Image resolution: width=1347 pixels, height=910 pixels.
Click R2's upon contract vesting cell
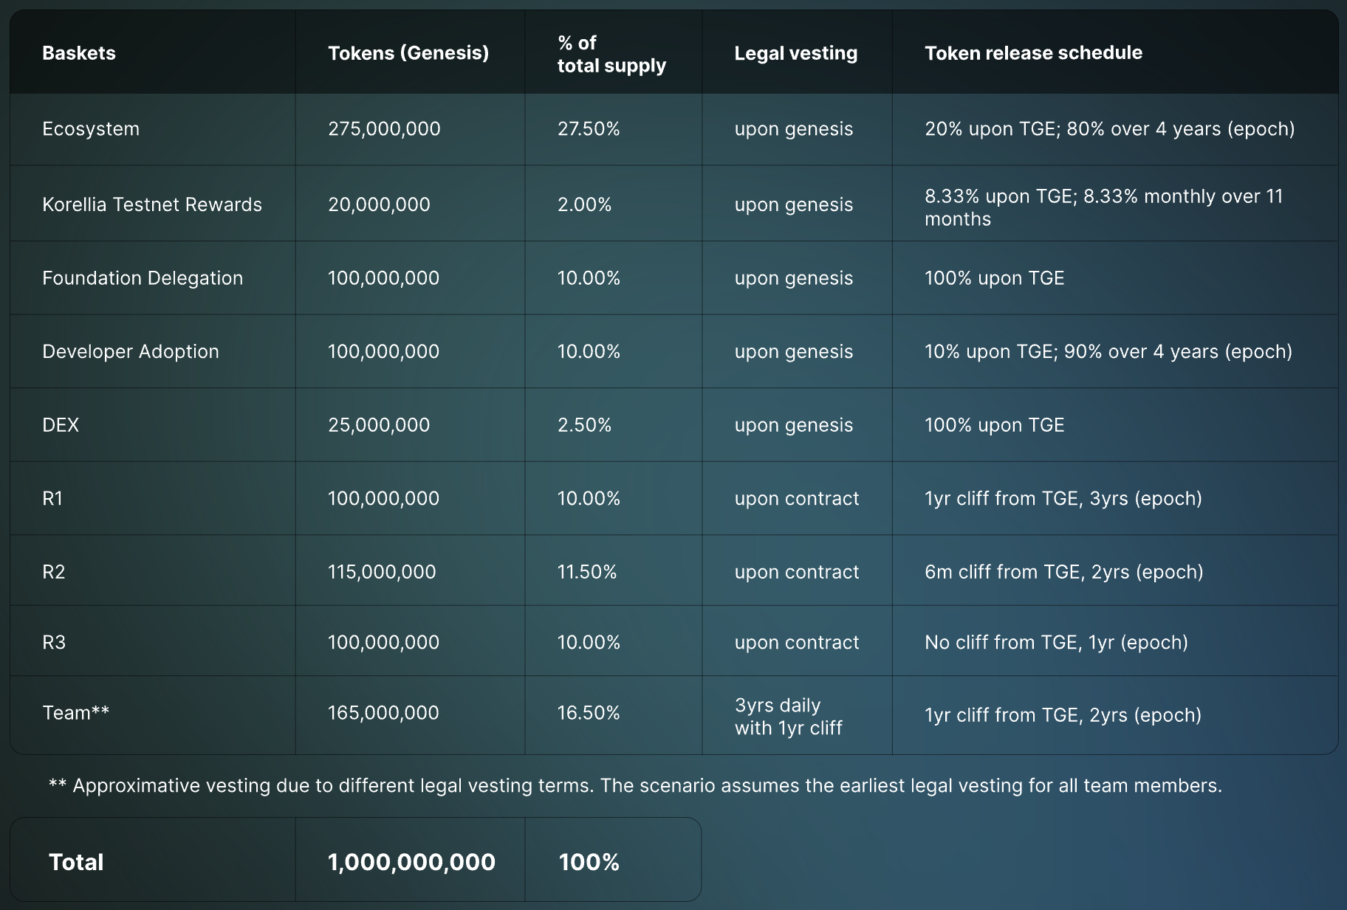point(797,572)
